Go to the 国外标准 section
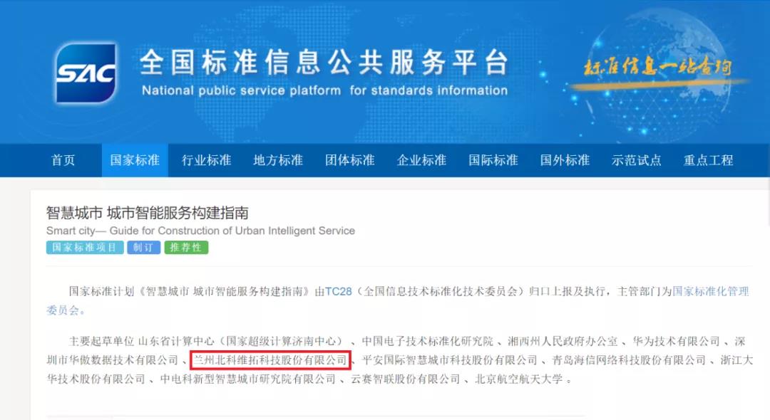The height and width of the screenshot is (420, 770). (565, 160)
